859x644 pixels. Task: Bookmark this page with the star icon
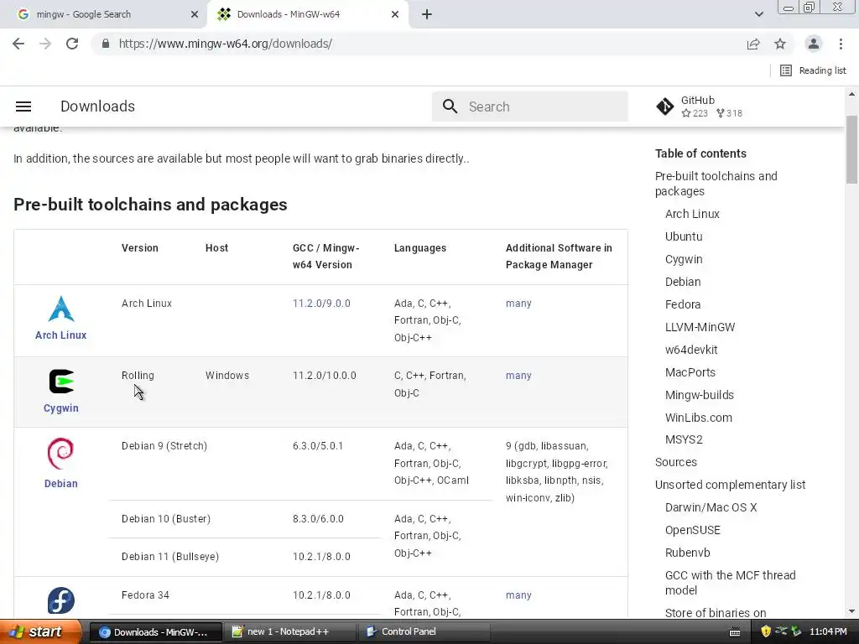click(780, 44)
